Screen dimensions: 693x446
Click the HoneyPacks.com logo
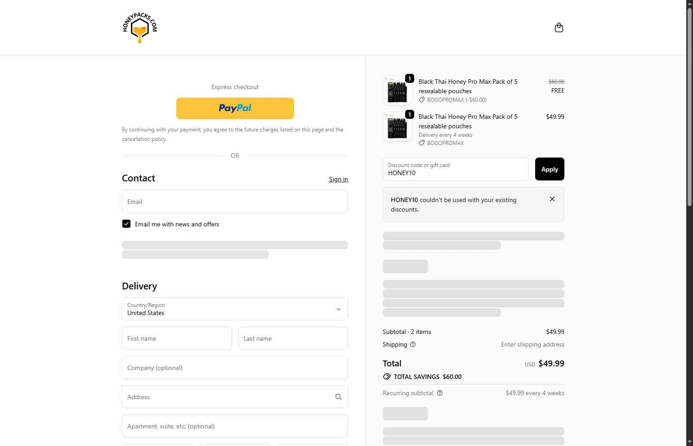(140, 28)
